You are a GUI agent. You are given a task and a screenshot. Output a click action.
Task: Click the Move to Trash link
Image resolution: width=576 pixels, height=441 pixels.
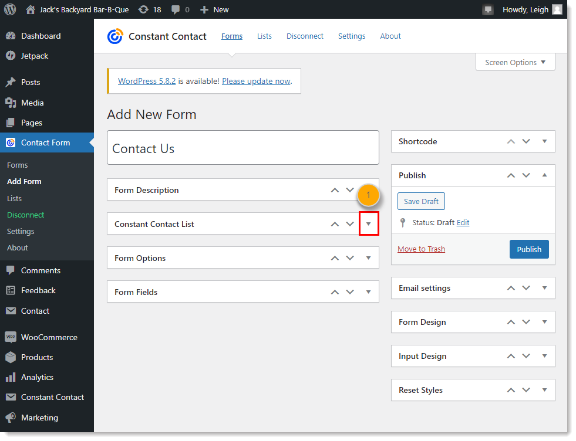(x=421, y=249)
